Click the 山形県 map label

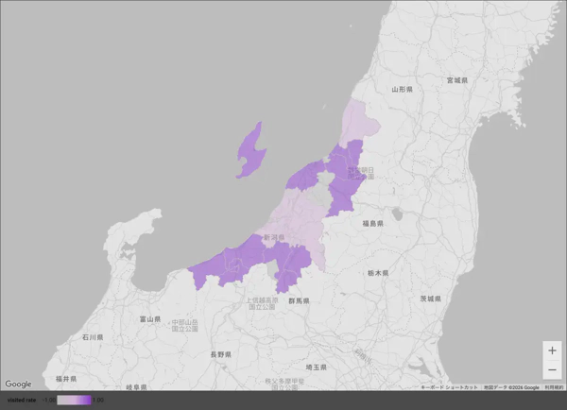pyautogui.click(x=403, y=90)
